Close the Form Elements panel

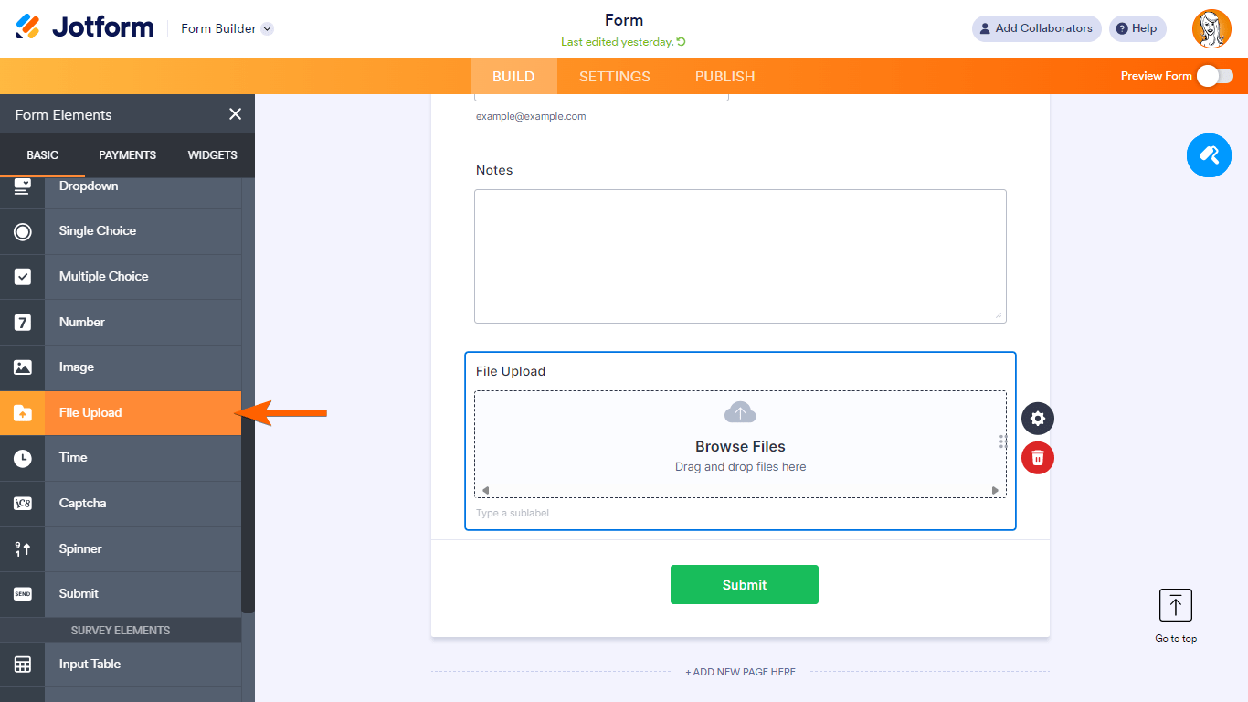pyautogui.click(x=235, y=114)
